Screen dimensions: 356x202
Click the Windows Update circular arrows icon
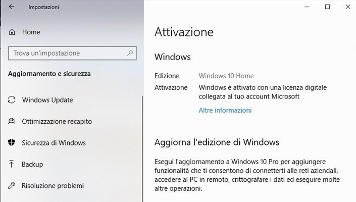click(12, 100)
